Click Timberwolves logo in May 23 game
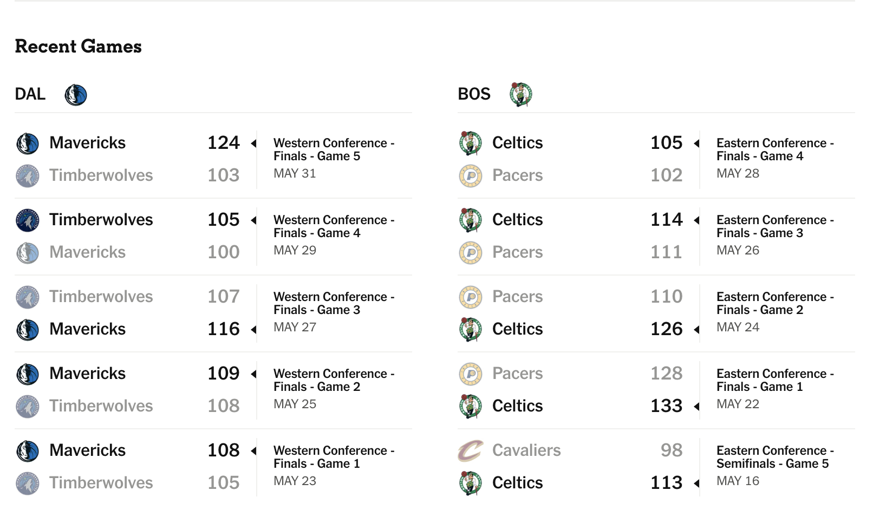Image resolution: width=873 pixels, height=523 pixels. 28,483
